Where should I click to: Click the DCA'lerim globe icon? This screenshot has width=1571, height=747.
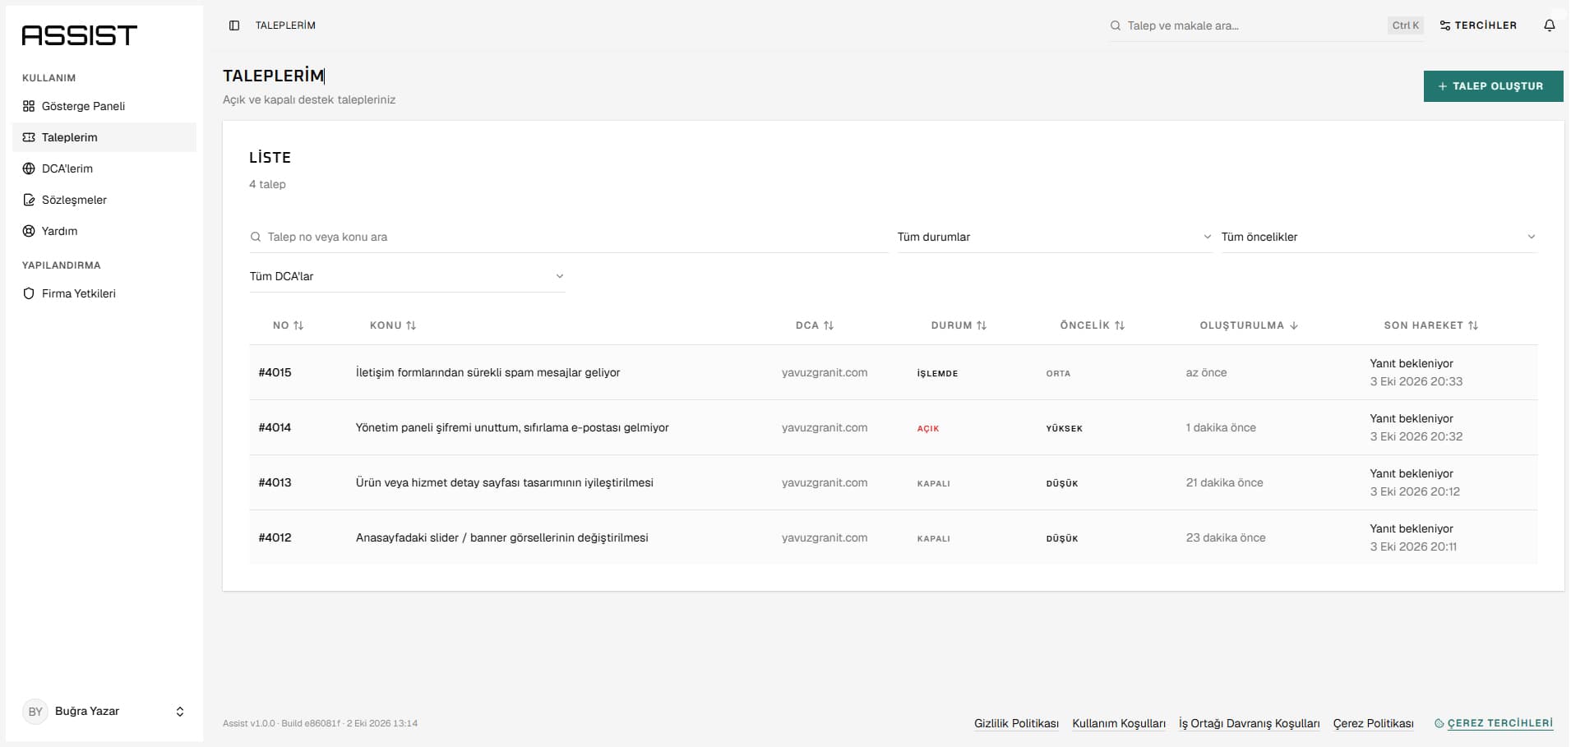coord(29,168)
